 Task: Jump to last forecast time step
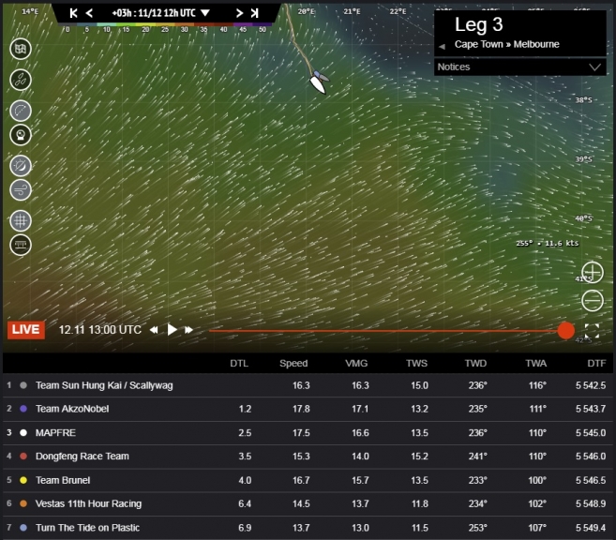pyautogui.click(x=255, y=13)
